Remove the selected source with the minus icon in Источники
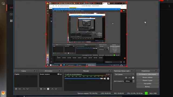Screen dimensions: 173x97 pyautogui.click(x=45, y=89)
